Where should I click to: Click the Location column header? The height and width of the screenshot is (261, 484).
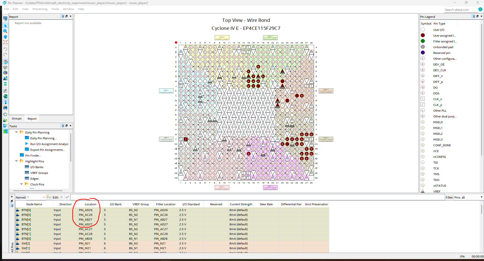90,204
